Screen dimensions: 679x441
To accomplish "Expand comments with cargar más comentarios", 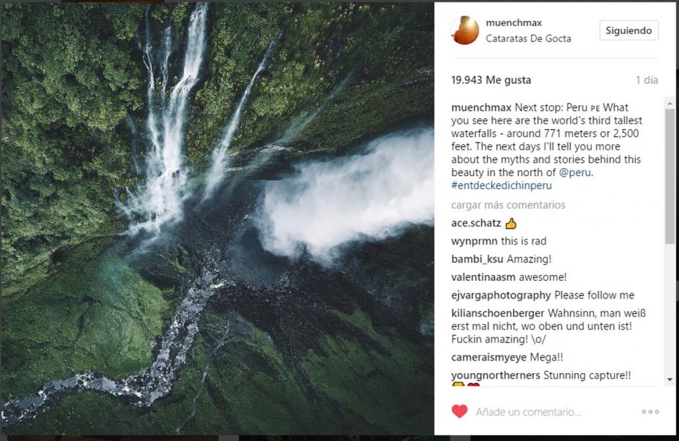I will [x=508, y=205].
